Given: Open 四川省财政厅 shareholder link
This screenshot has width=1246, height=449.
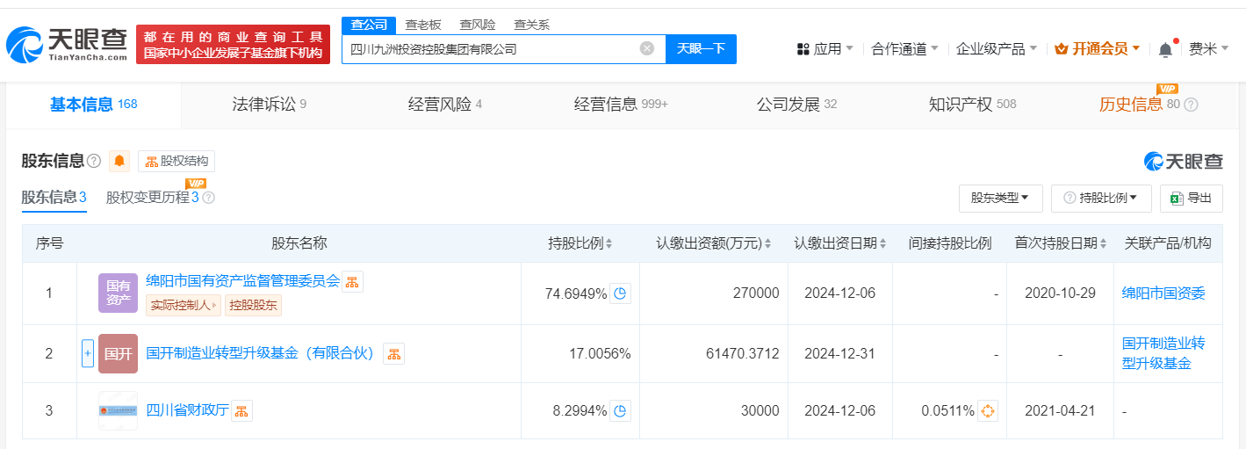Looking at the screenshot, I should coord(187,410).
